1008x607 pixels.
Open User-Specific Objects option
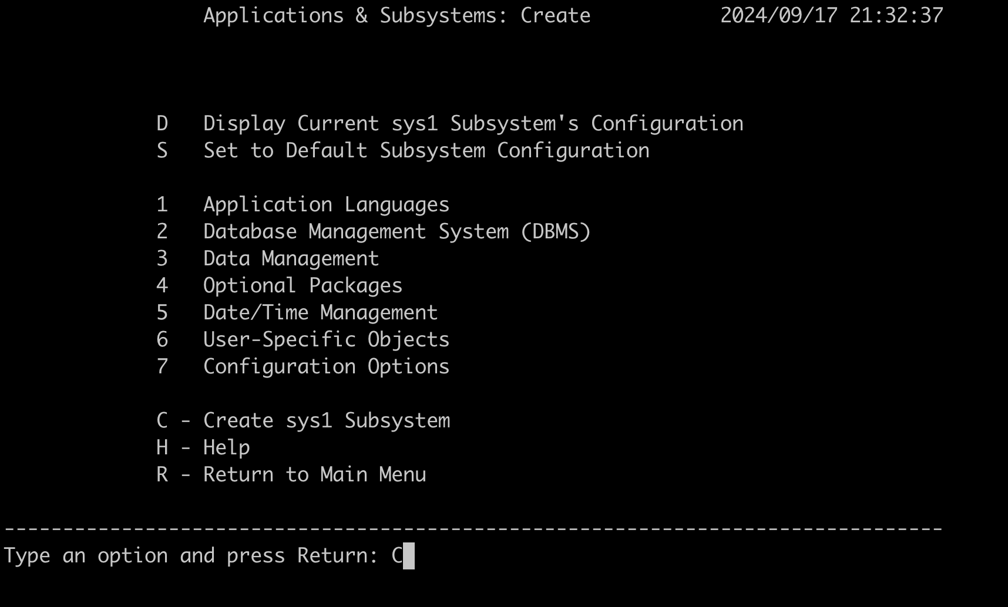pos(303,339)
